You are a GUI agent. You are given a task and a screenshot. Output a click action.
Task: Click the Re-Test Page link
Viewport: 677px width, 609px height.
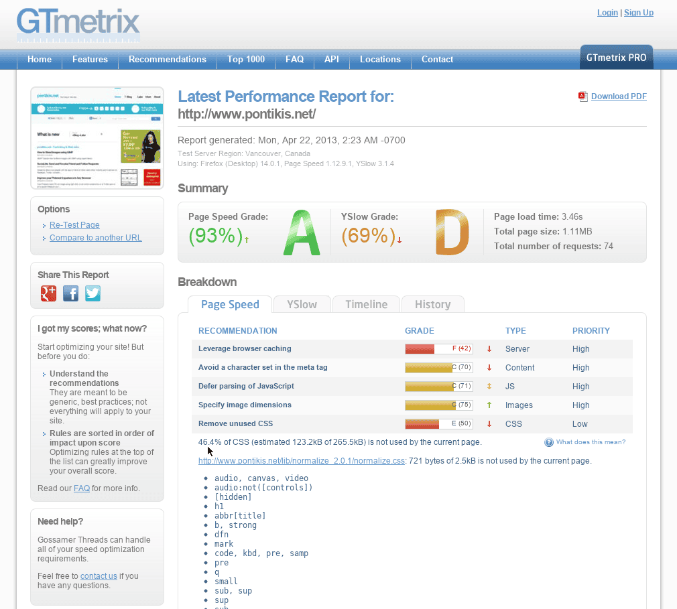pos(74,225)
